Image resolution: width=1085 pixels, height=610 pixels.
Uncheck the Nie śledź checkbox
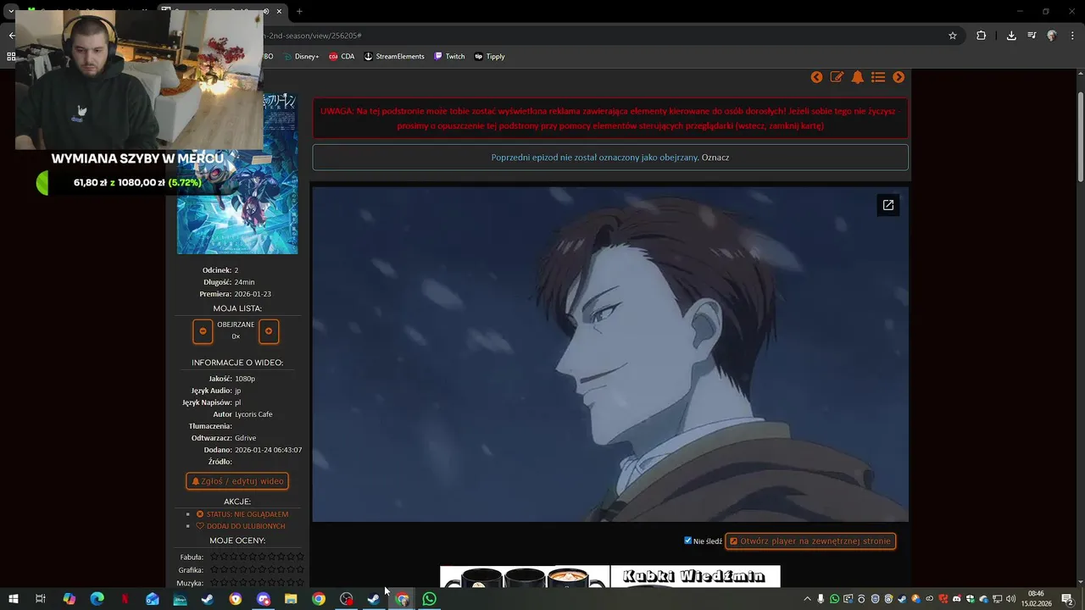pos(687,541)
